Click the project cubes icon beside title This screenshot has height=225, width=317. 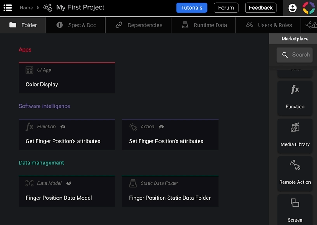coord(48,8)
